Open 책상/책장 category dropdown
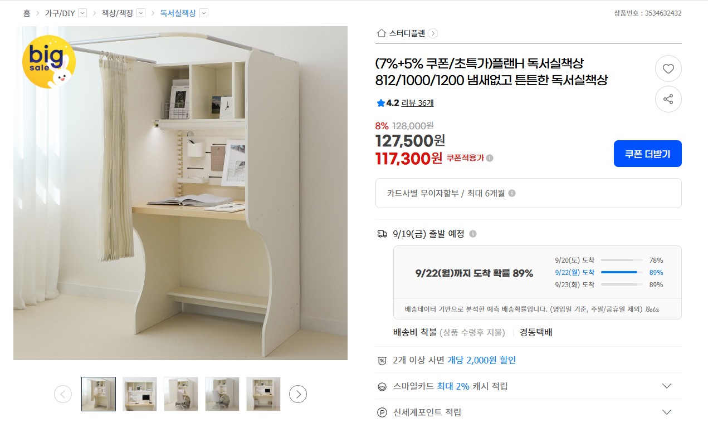 pos(141,13)
